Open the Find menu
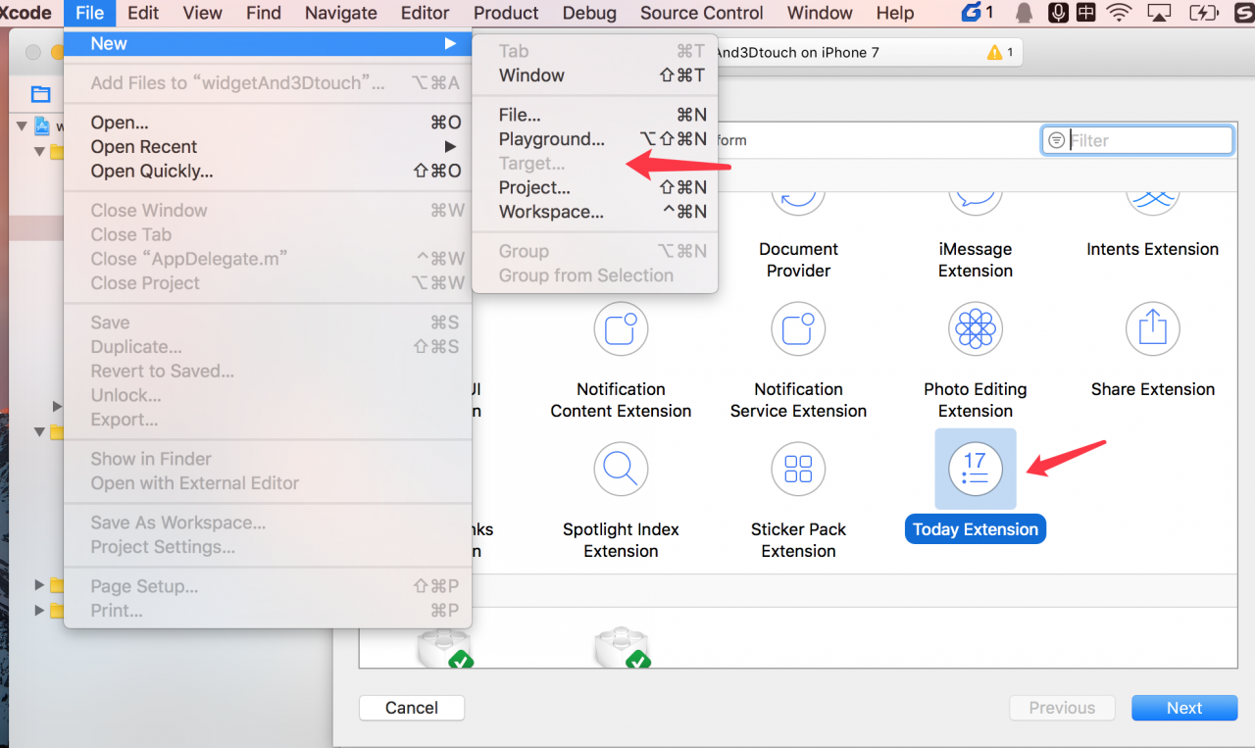This screenshot has width=1255, height=748. [264, 13]
